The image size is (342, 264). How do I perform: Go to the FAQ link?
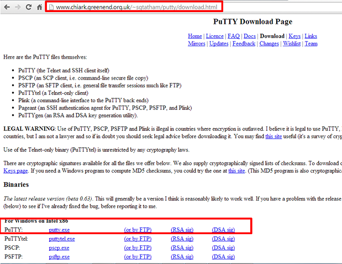(x=234, y=36)
